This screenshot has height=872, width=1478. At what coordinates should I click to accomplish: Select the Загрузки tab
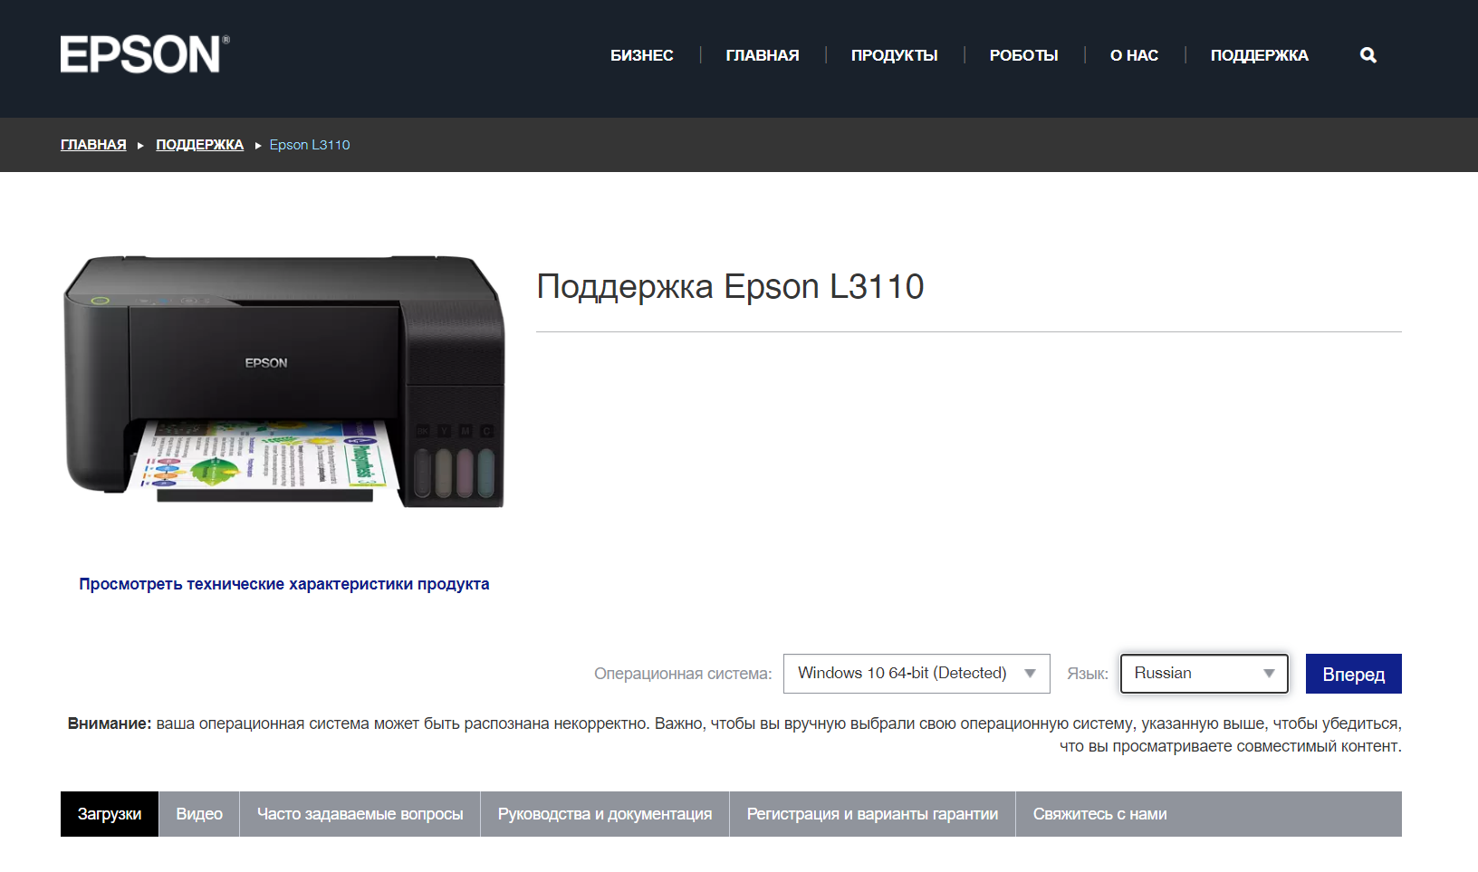coord(110,814)
